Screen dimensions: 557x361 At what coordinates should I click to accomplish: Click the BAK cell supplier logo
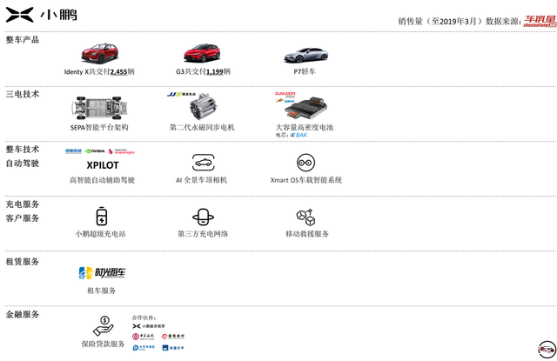pos(301,135)
